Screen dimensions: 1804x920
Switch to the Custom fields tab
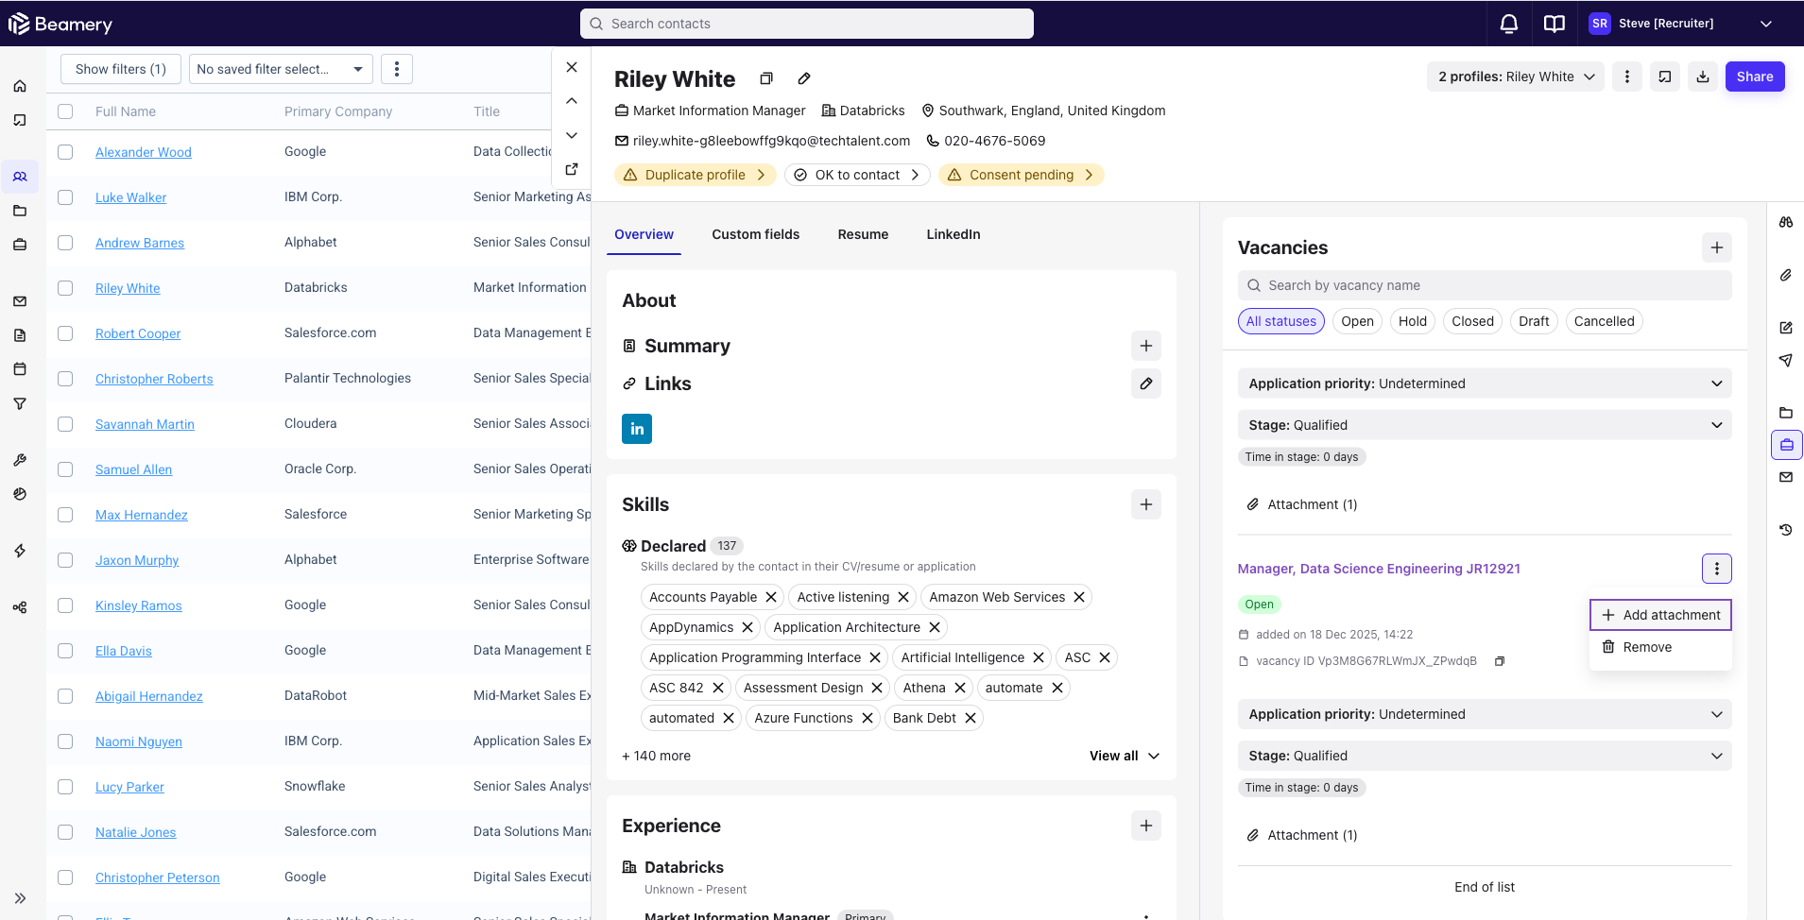(x=755, y=234)
